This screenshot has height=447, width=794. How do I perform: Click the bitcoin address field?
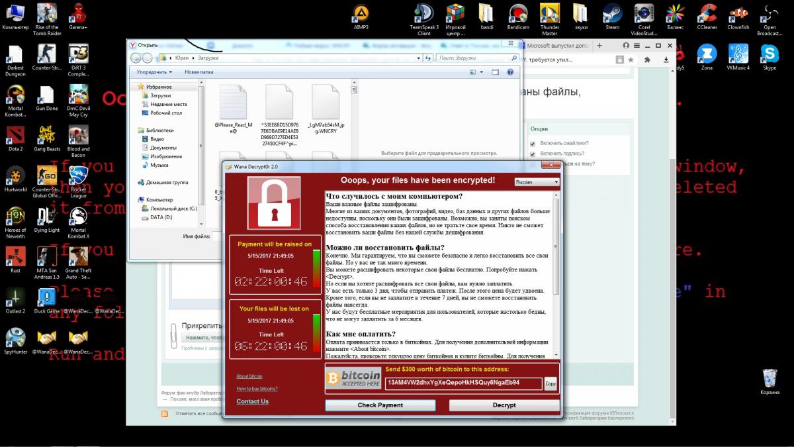pyautogui.click(x=463, y=383)
